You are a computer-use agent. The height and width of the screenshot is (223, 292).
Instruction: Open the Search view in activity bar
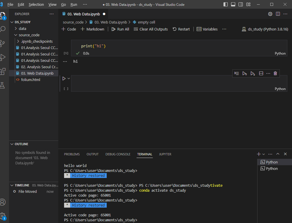(3, 29)
